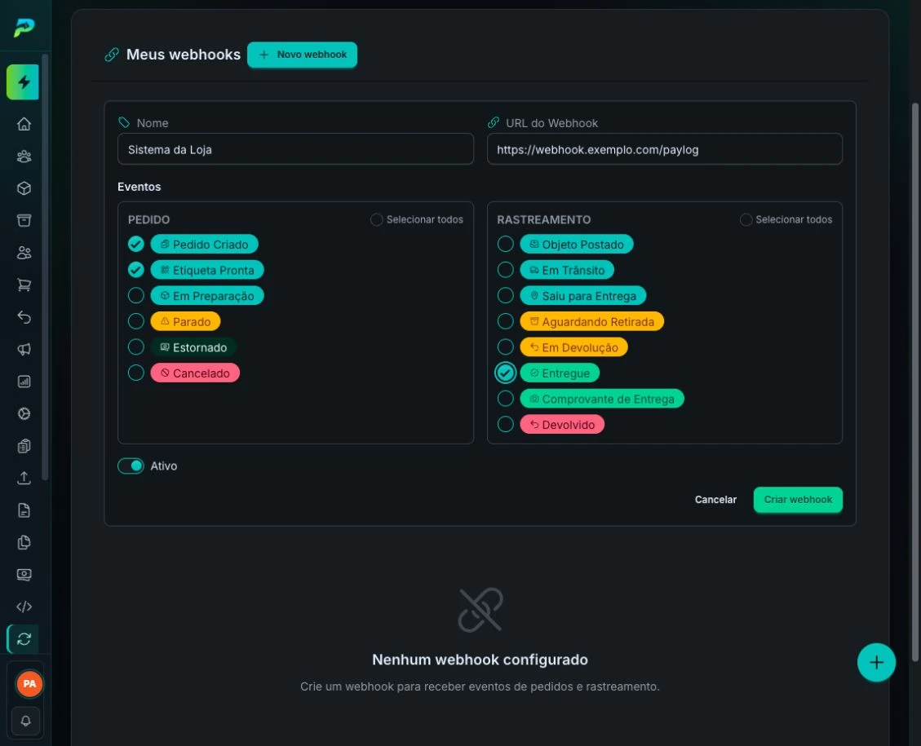921x746 pixels.
Task: Open the lightning bolt quick action icon
Action: [x=23, y=82]
